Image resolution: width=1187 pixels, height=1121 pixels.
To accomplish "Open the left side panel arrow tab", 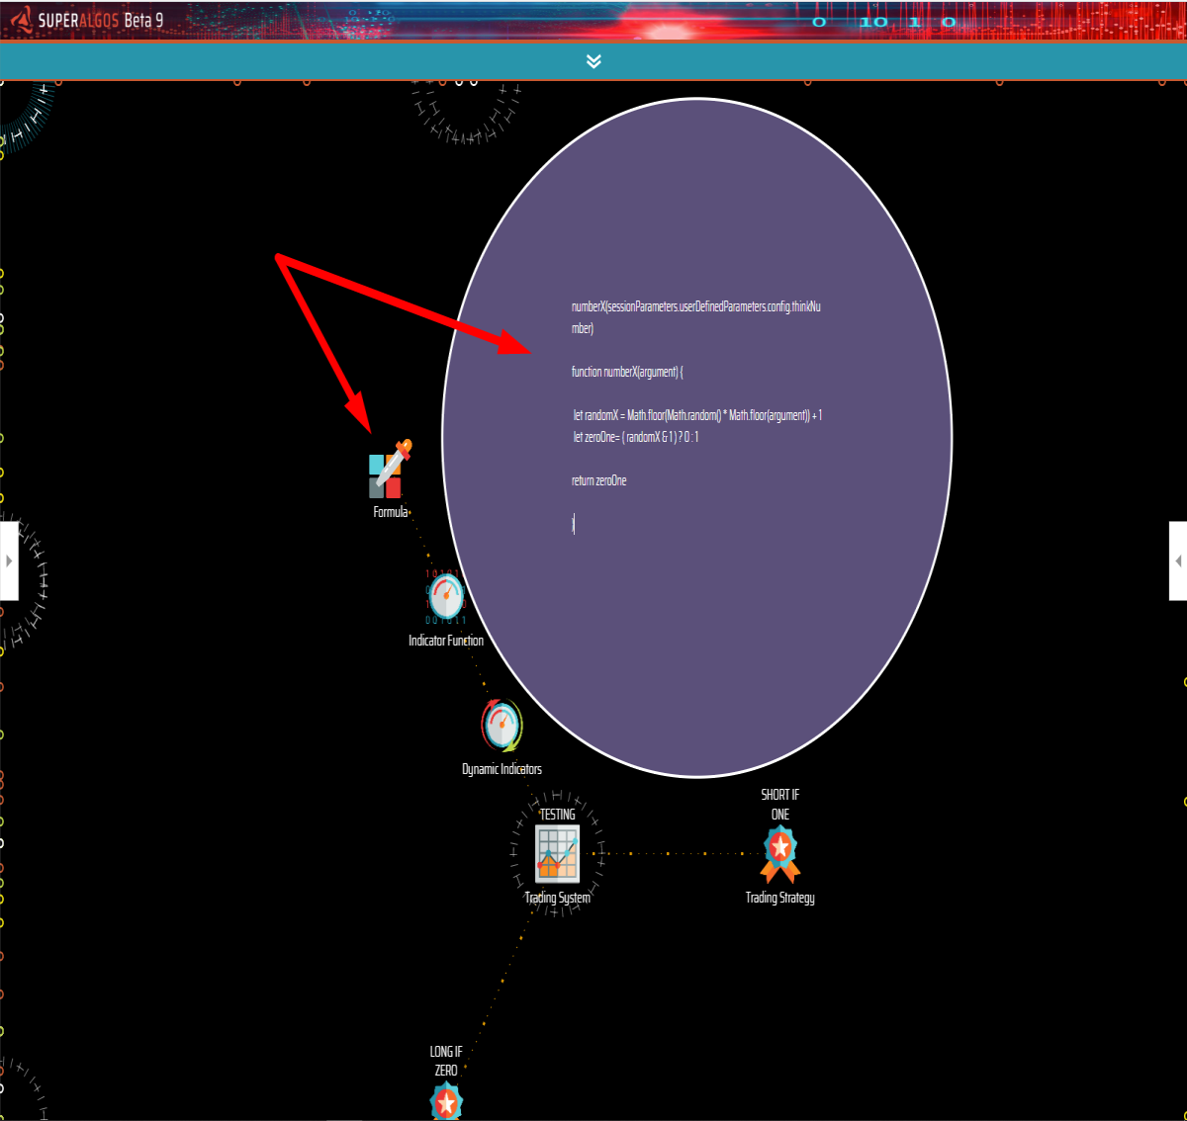I will tap(9, 560).
